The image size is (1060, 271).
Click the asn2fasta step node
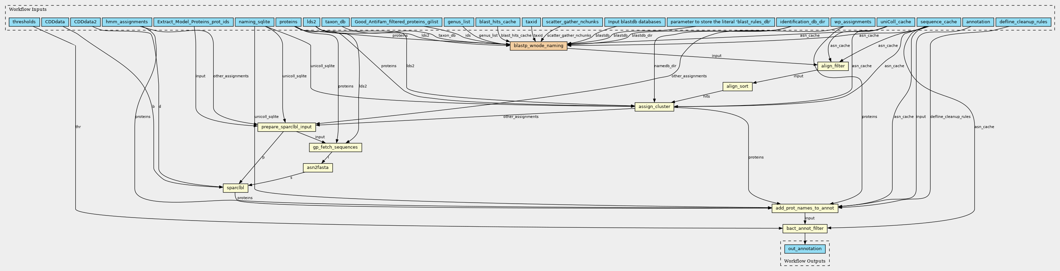317,167
